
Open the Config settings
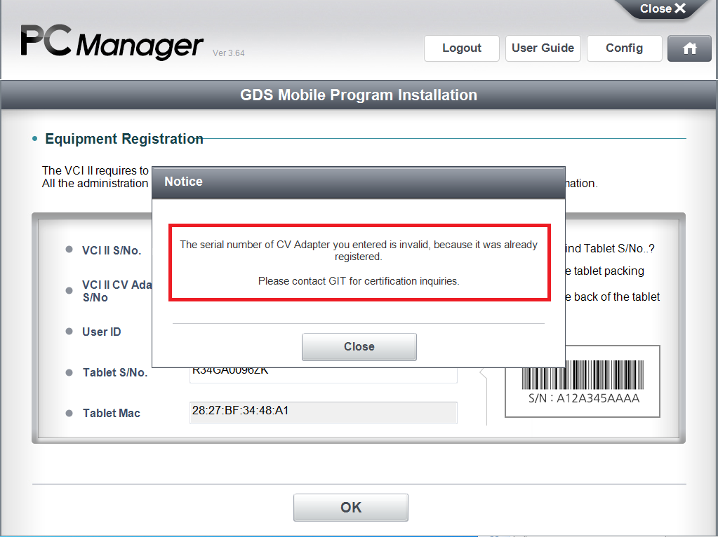tap(624, 48)
